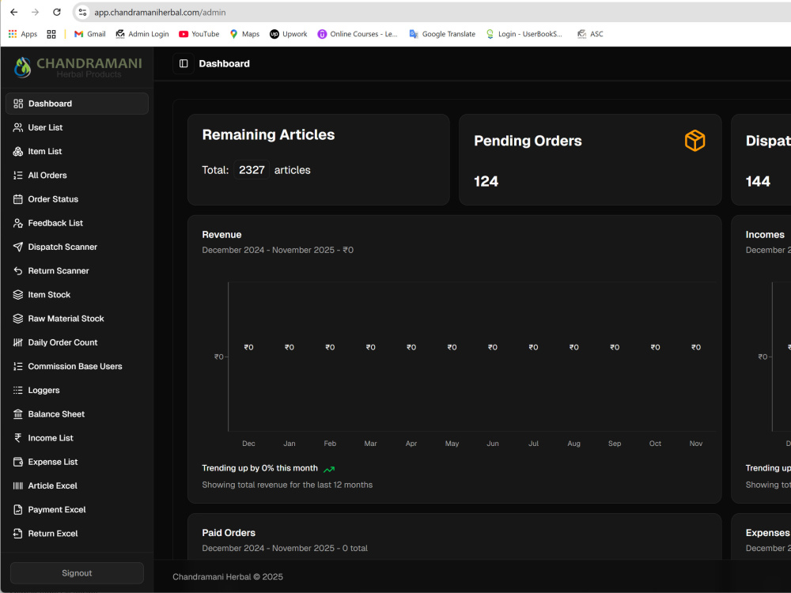791x593 pixels.
Task: Open the Online Courses bookmark
Action: coord(358,34)
